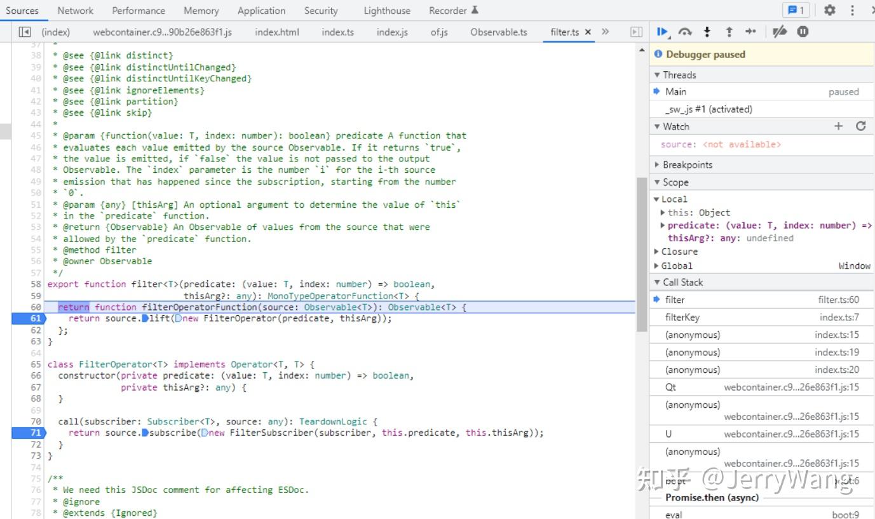Step into next function call
Viewport: 875px width, 519px height.
(707, 32)
